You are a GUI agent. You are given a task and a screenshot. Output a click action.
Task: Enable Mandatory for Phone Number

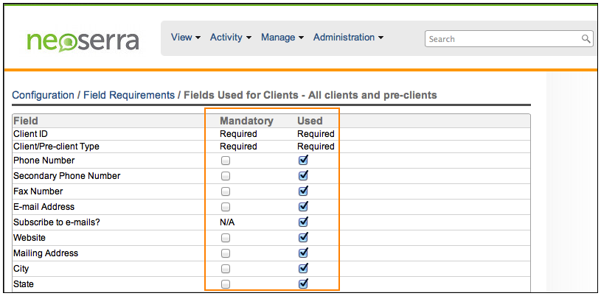[226, 161]
